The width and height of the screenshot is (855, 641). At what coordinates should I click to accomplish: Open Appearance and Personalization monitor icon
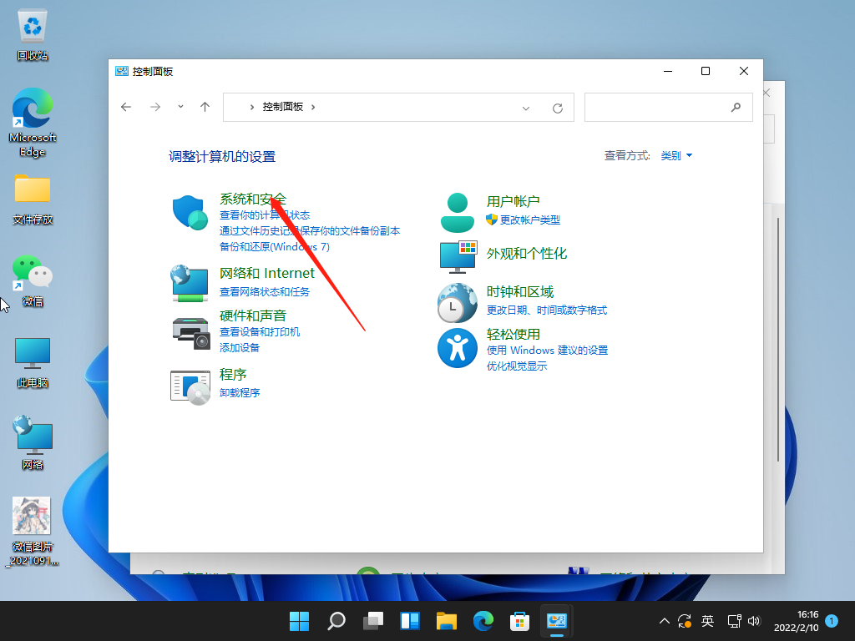pyautogui.click(x=458, y=257)
